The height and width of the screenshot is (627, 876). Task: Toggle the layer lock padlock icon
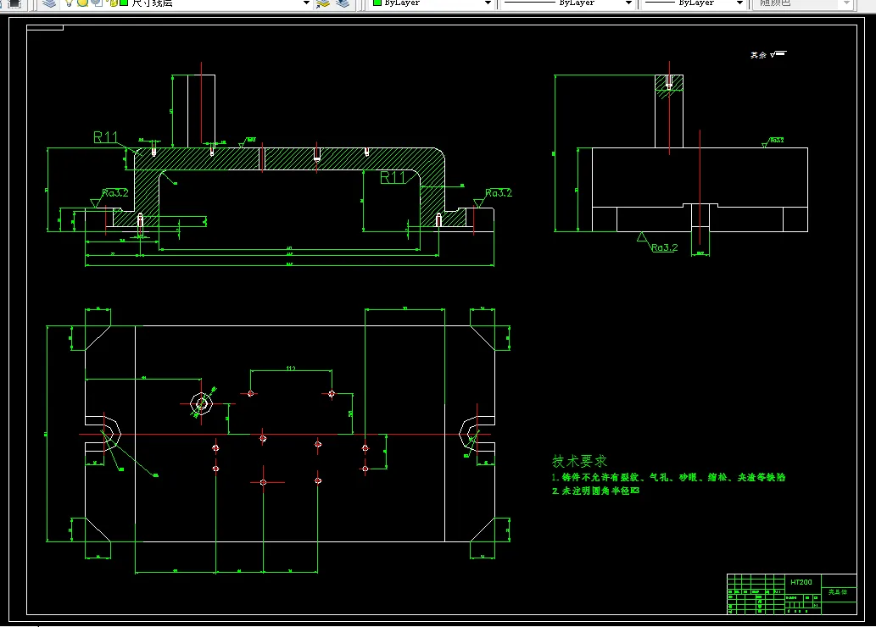pyautogui.click(x=114, y=3)
